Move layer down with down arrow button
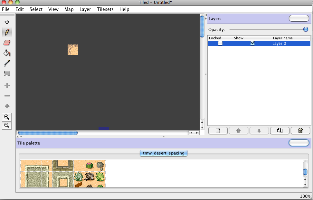This screenshot has width=313, height=200. point(259,131)
